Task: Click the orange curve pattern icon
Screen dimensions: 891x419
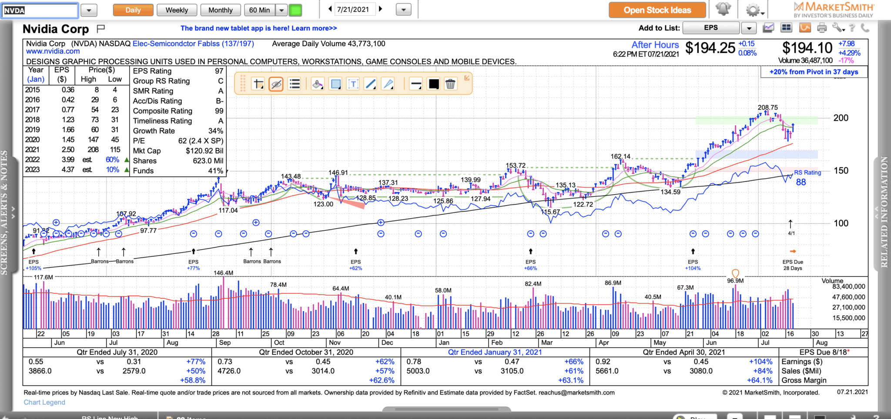Action: click(x=805, y=28)
